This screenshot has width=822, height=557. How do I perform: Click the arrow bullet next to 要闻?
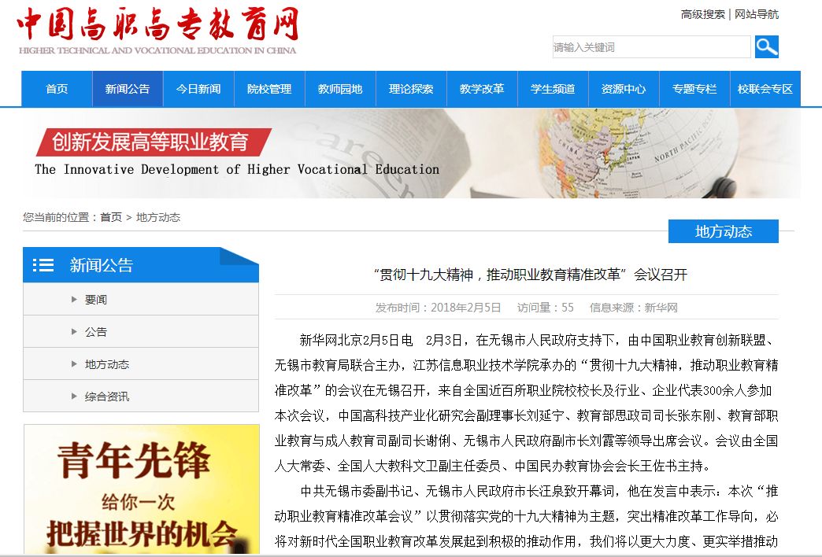point(74,300)
